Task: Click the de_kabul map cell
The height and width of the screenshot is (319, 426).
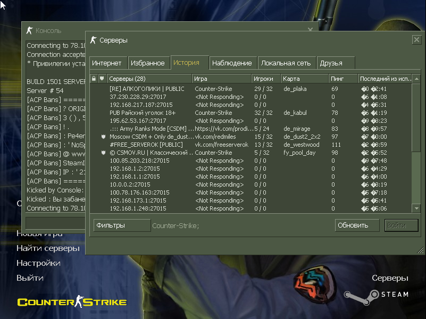Action: (295, 113)
